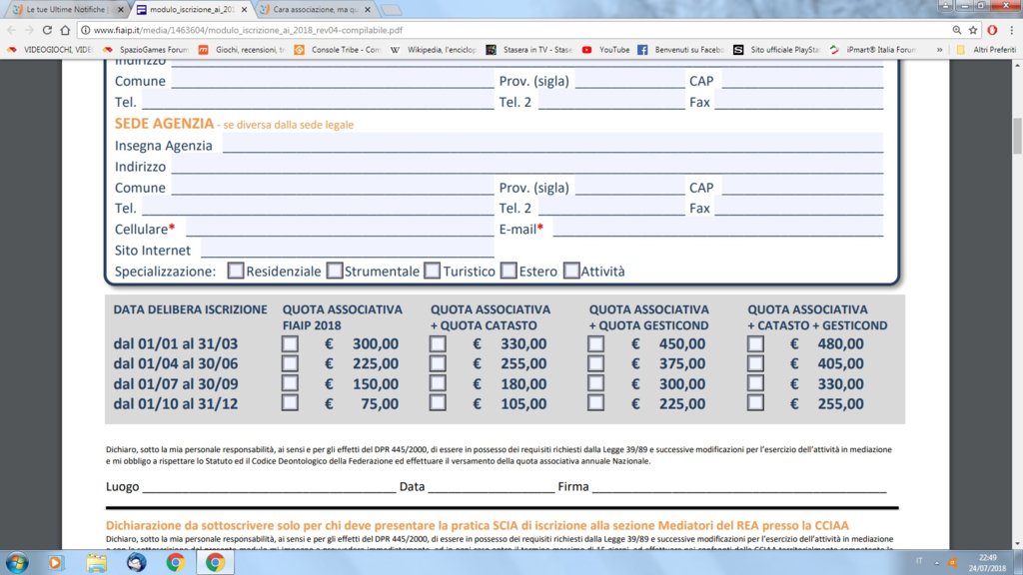Open Sito ufficiale PlayStation bookmark
This screenshot has width=1023, height=575.
click(776, 50)
